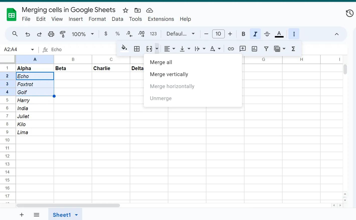
Task: Open the View menu
Action: tap(57, 19)
